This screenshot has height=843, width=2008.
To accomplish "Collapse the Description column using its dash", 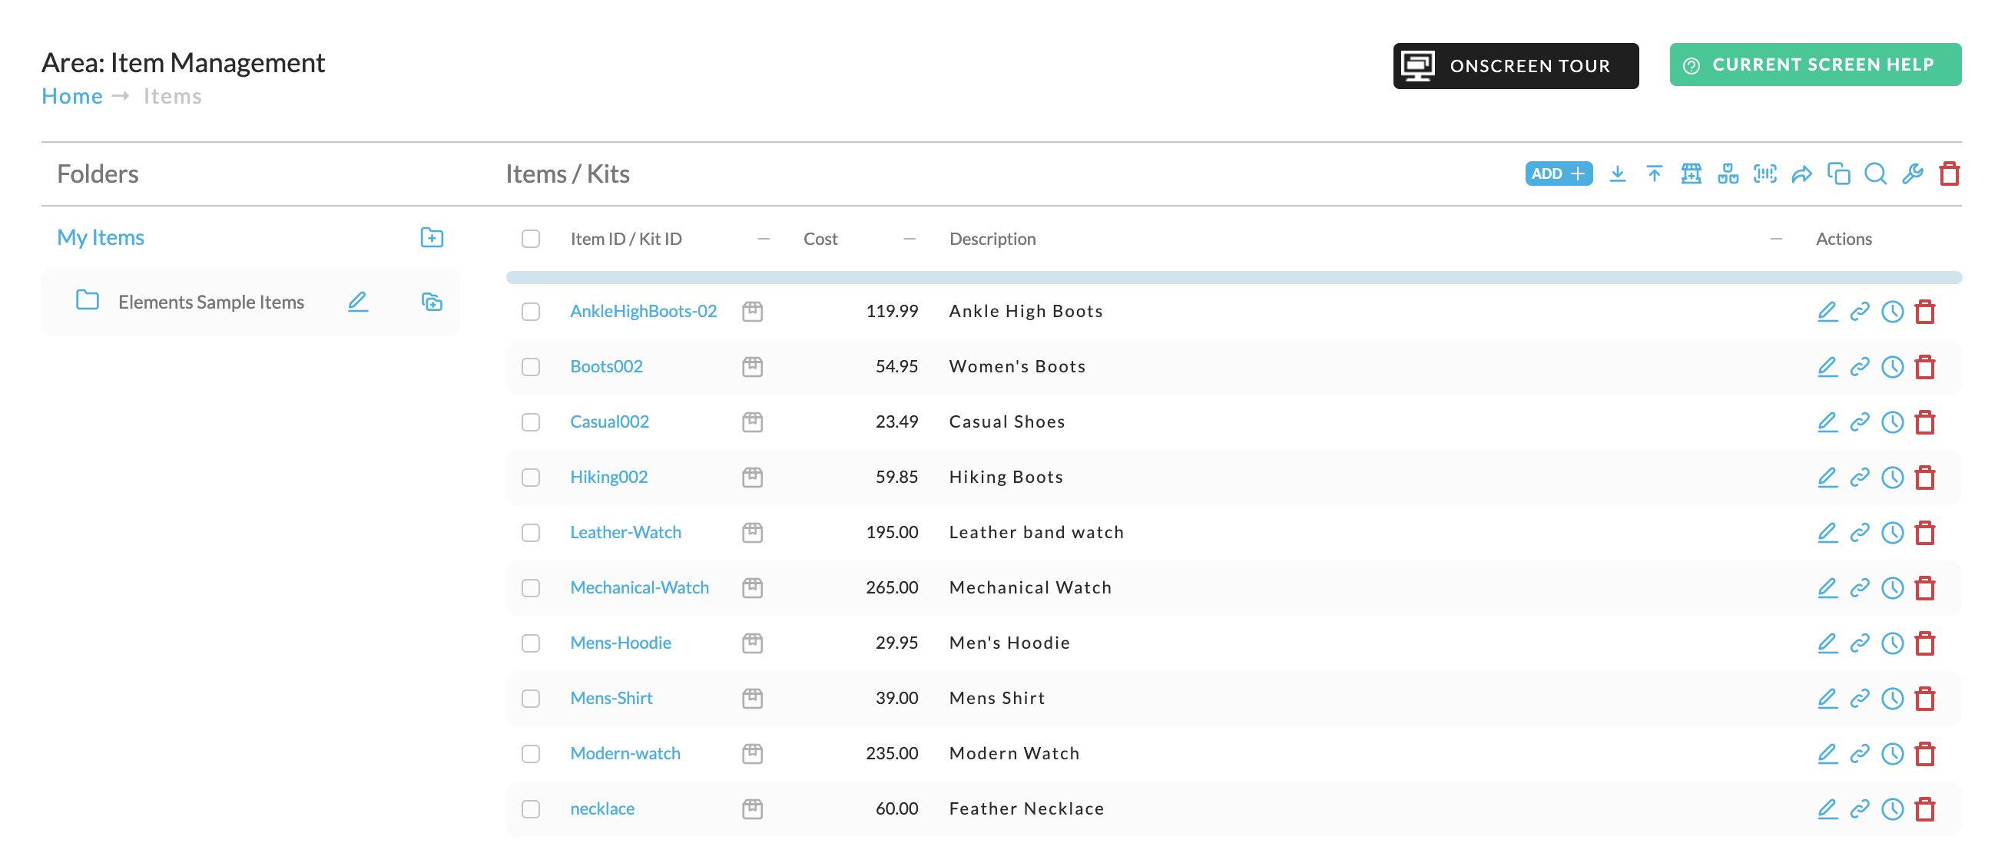I will (x=1776, y=239).
